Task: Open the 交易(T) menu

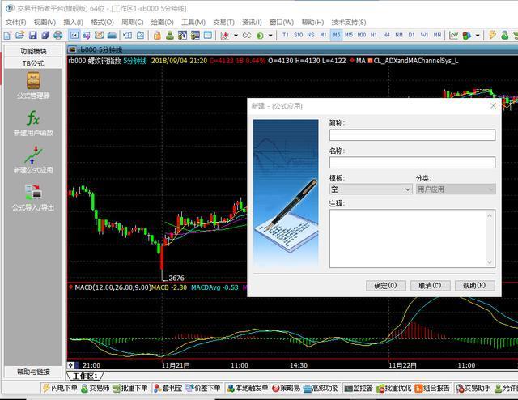Action: pos(223,23)
